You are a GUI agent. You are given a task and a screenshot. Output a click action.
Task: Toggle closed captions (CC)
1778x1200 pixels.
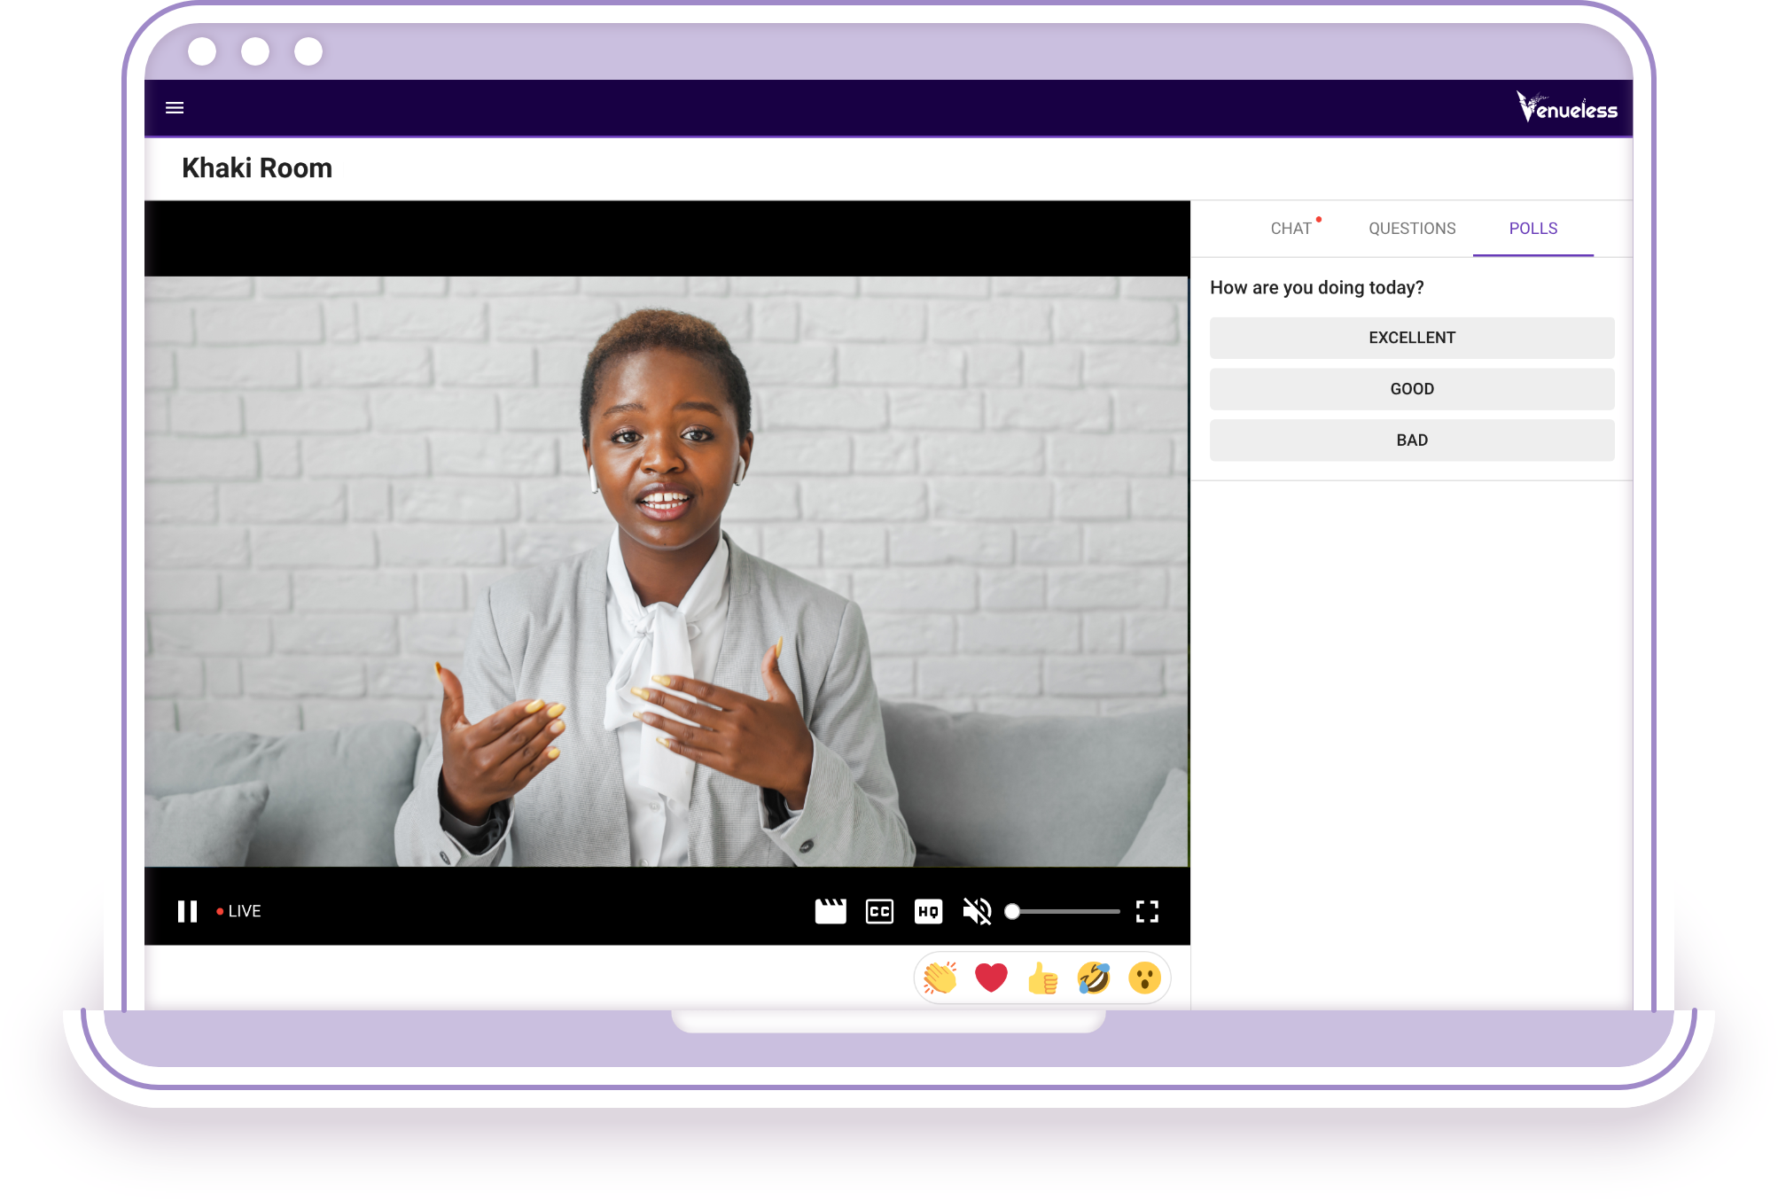tap(879, 911)
